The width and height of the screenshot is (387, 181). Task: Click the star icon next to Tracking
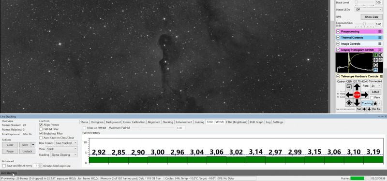(x=375, y=103)
